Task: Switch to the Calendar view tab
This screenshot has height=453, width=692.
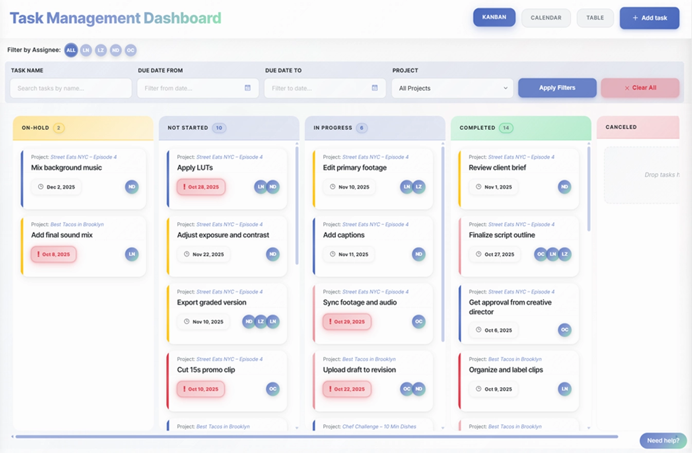Action: 545,18
